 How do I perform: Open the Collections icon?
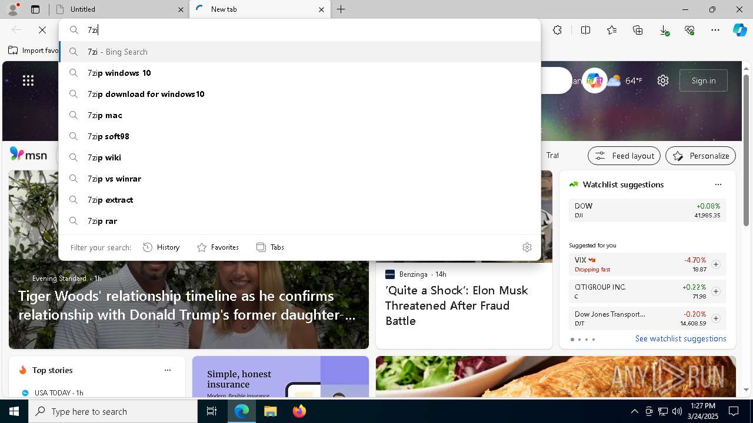coord(638,30)
